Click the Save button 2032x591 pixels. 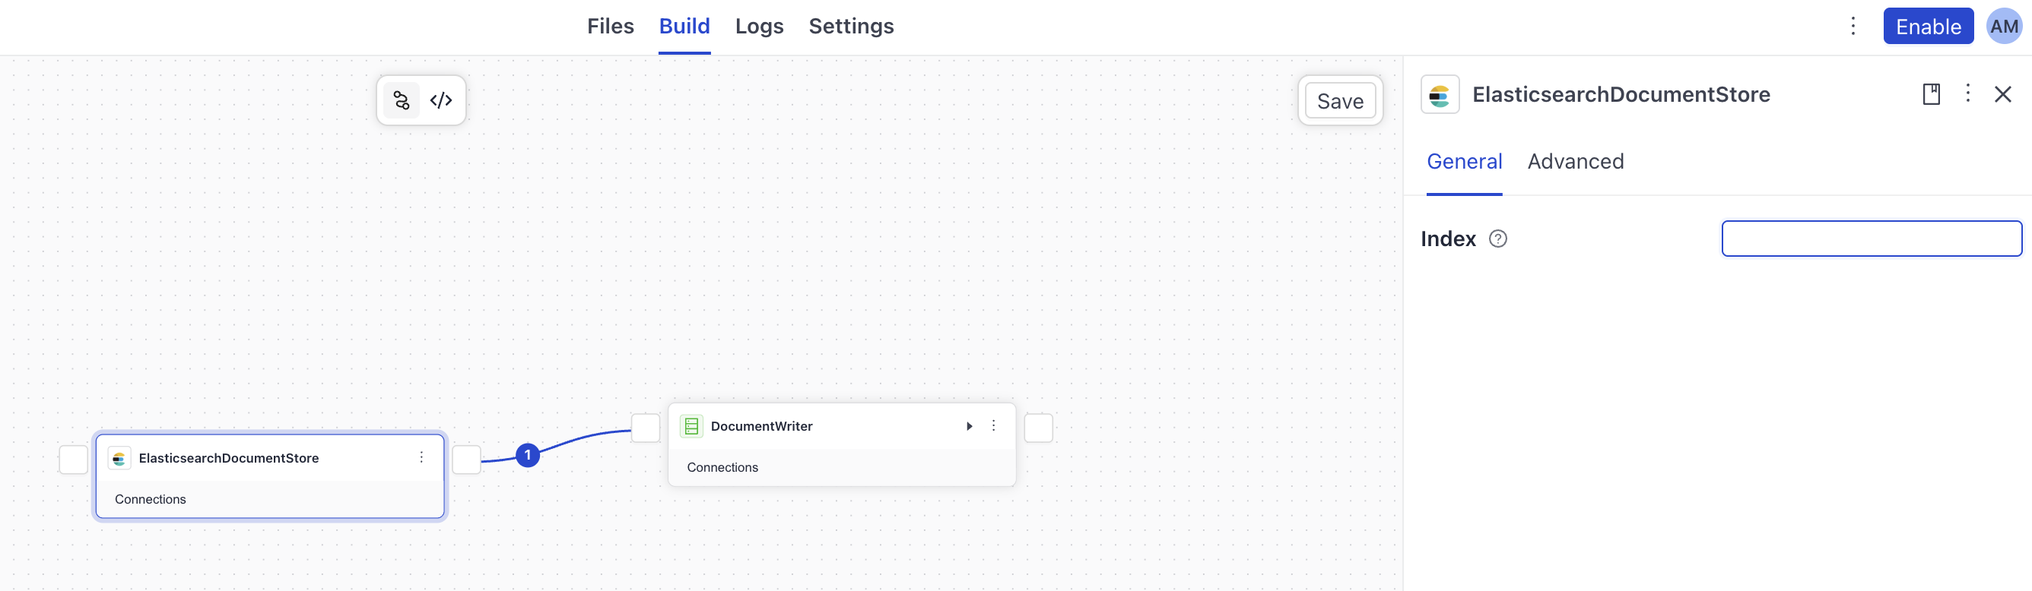pyautogui.click(x=1339, y=101)
